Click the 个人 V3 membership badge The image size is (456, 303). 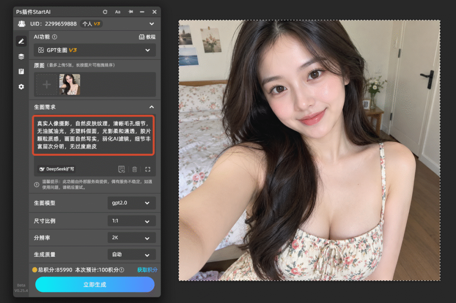click(x=91, y=24)
